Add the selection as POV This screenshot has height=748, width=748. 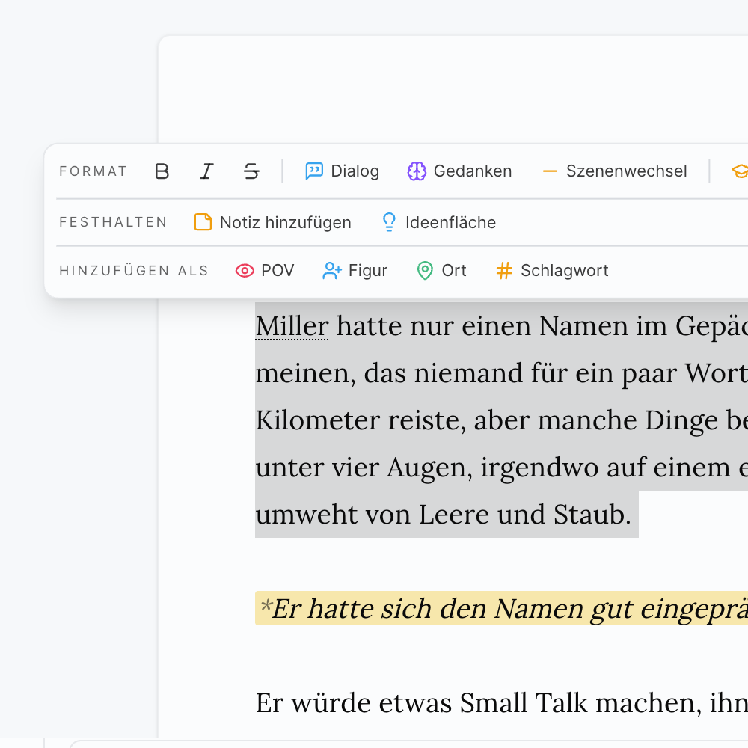point(265,271)
